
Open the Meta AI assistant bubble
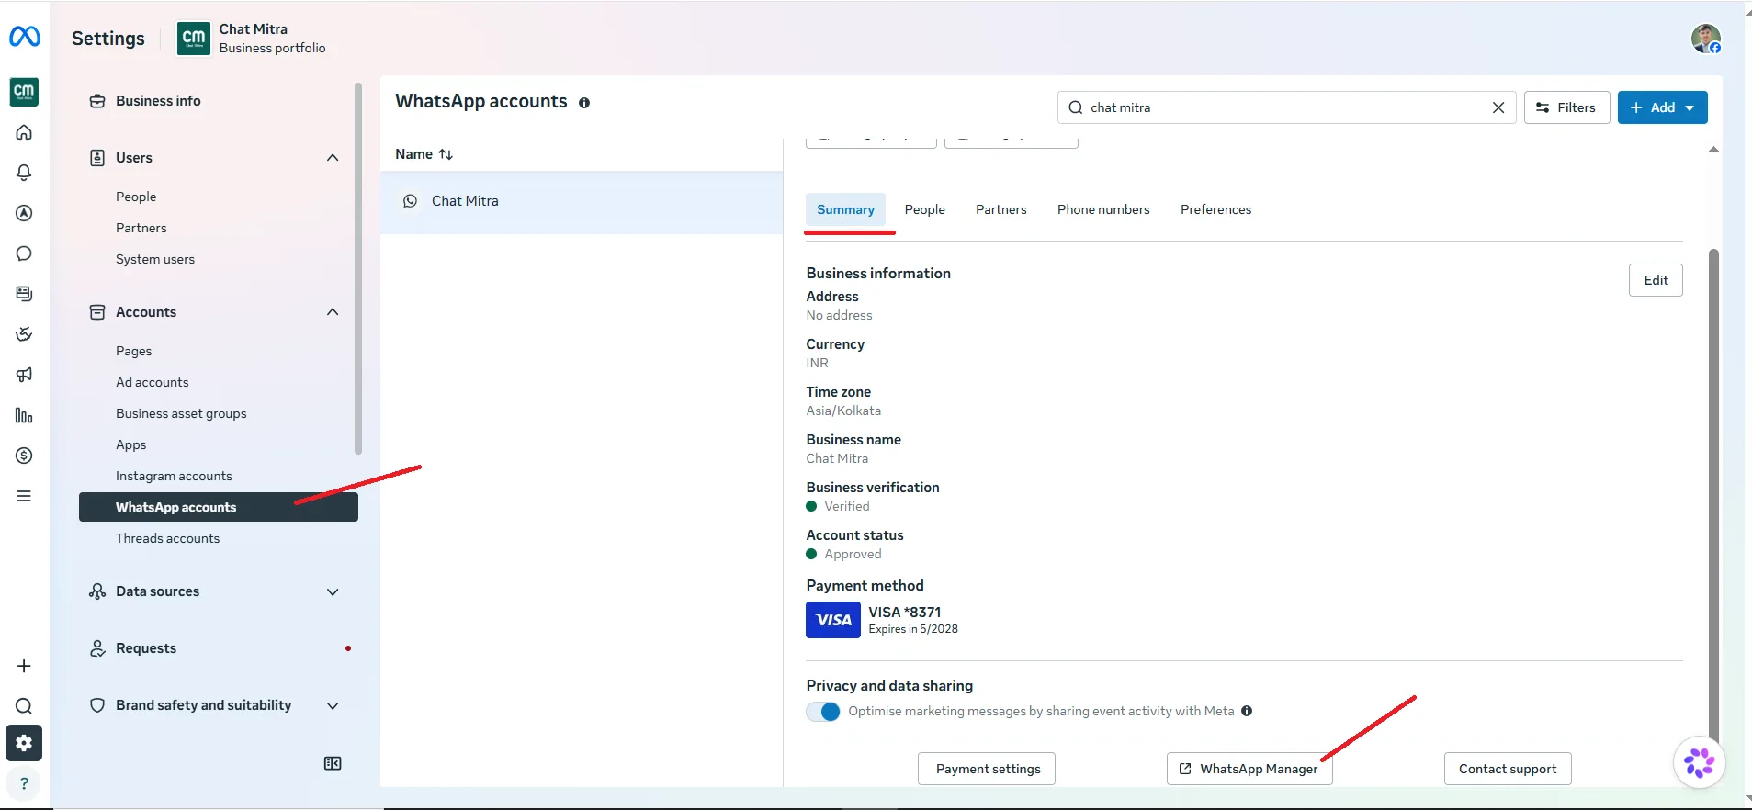pos(1699,762)
